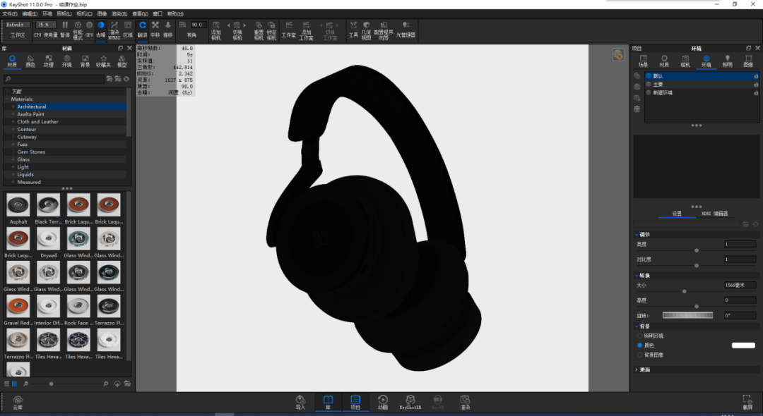Select the 照明环境 background radio button

pyautogui.click(x=639, y=336)
